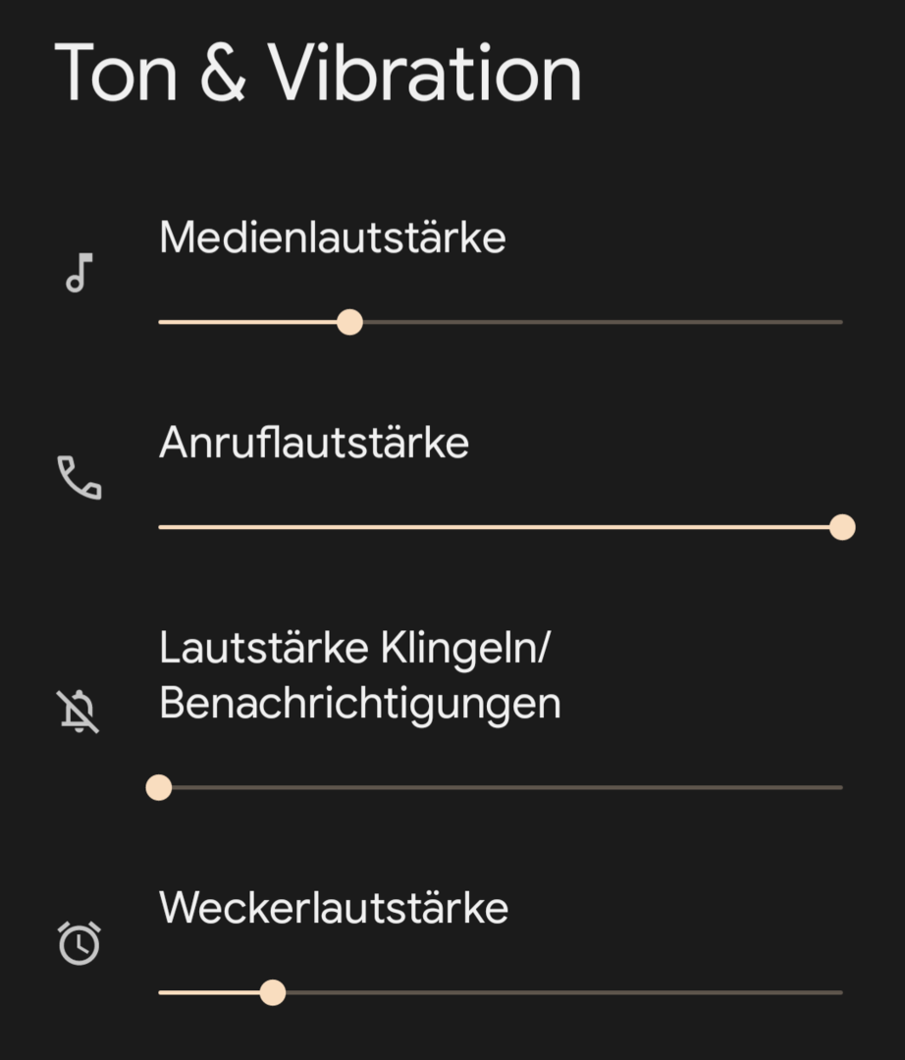Click the Anruflautstärke slider thumb

click(842, 528)
